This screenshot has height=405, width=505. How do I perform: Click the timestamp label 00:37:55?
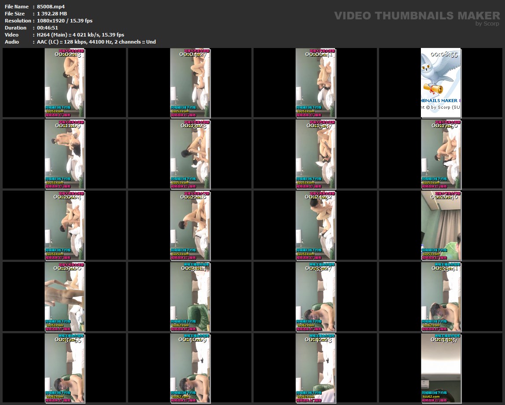68,339
